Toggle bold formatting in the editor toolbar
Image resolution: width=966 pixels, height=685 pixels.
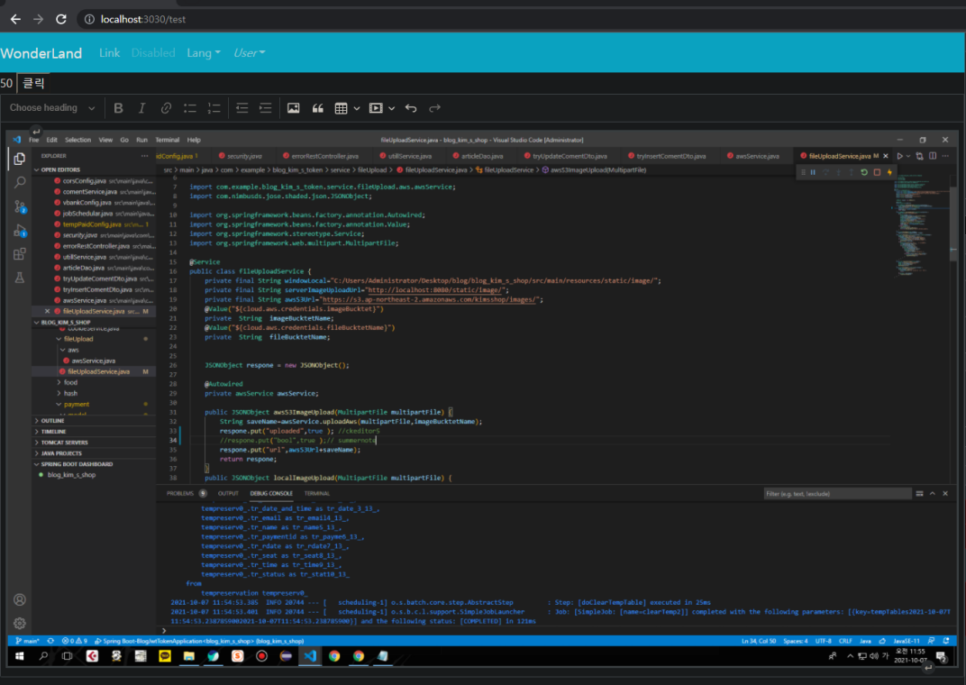(118, 108)
